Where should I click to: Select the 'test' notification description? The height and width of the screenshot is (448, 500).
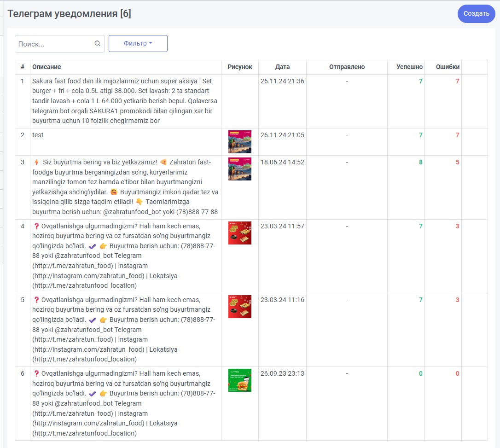[38, 135]
